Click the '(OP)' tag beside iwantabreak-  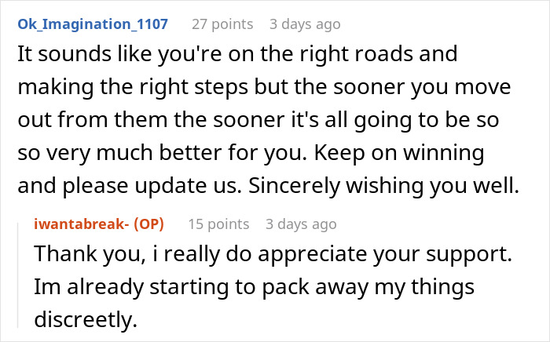point(148,224)
